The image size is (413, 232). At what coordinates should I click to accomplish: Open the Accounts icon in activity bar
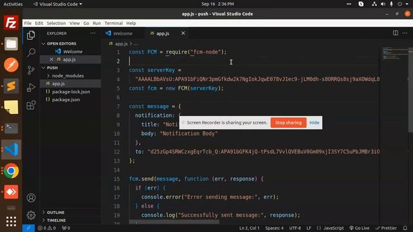click(x=31, y=198)
